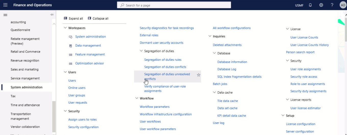Open the app launcher waffle icon

pos(5,5)
